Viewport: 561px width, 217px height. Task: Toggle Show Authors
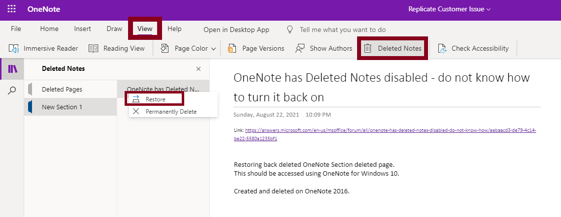(x=331, y=48)
